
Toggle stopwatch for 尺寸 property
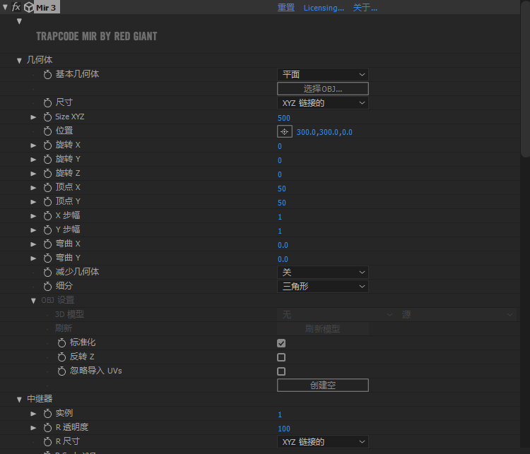click(47, 102)
